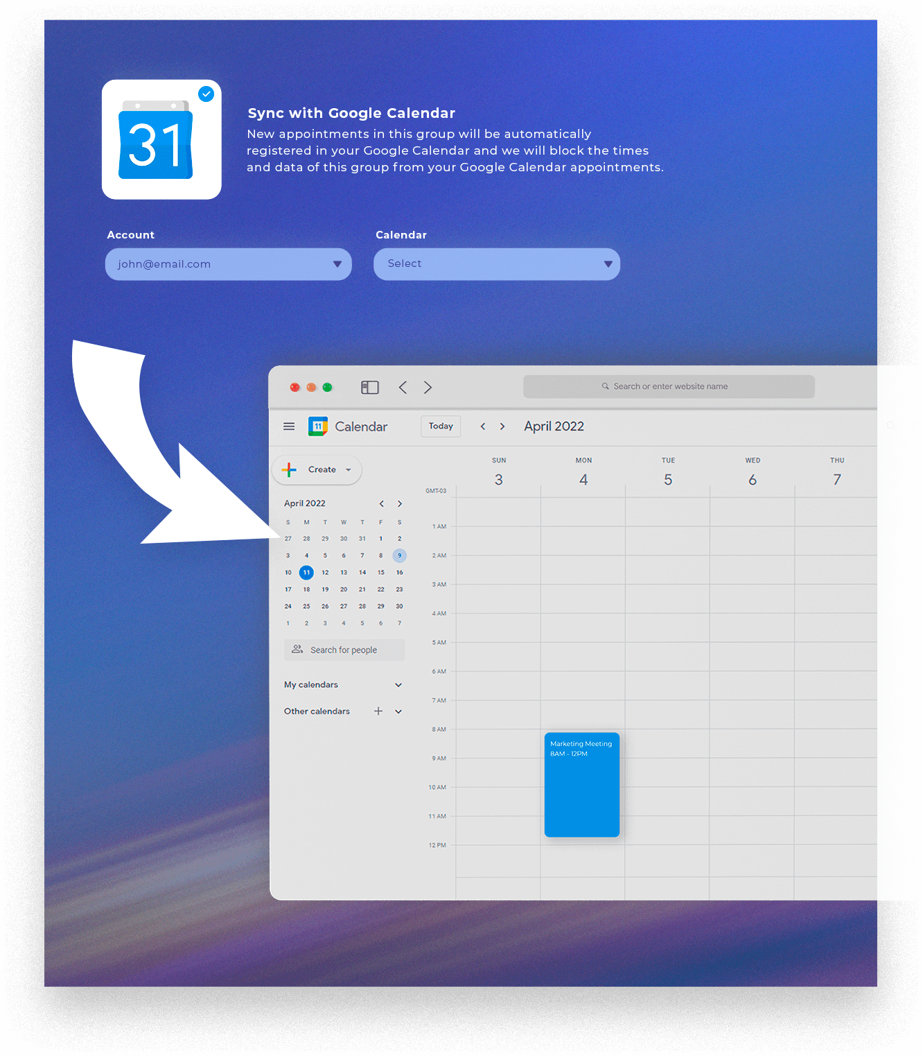Select Thursday 7 column header
The width and height of the screenshot is (923, 1056).
coord(837,473)
